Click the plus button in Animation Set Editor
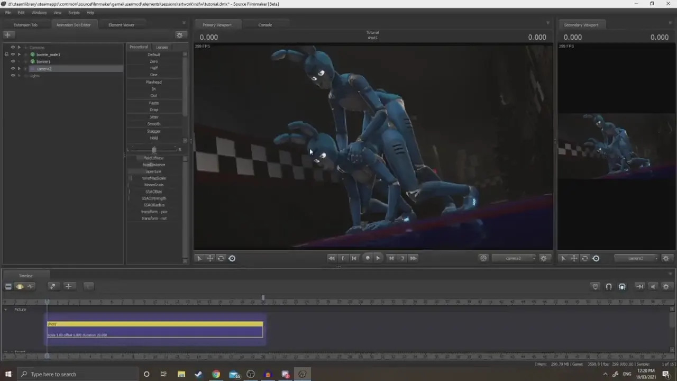This screenshot has height=381, width=677. (7, 35)
